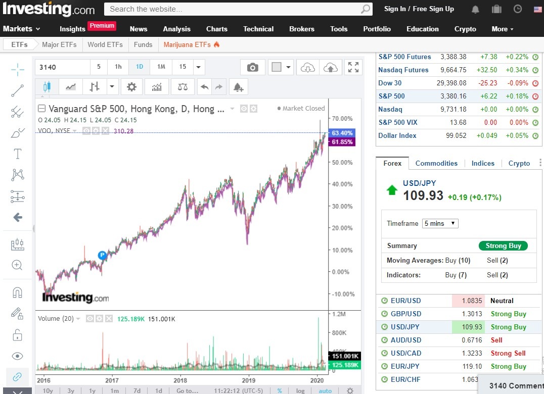Select the text annotation tool
Image resolution: width=544 pixels, height=394 pixels.
[x=17, y=154]
